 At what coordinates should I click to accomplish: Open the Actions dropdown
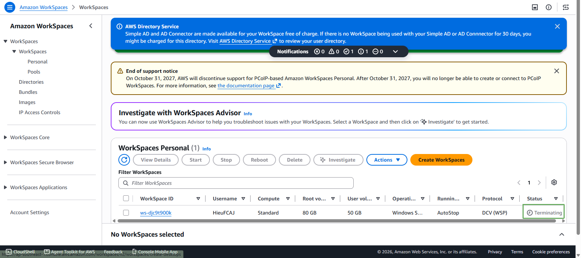coord(387,160)
